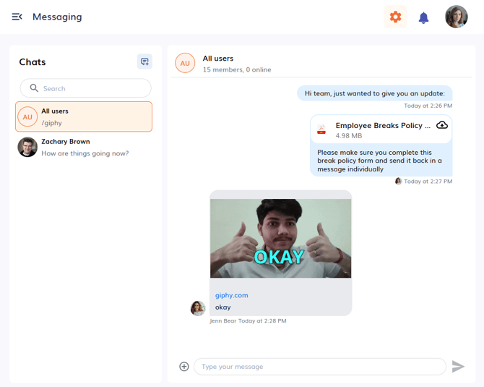The width and height of the screenshot is (484, 387).
Task: Collapse the sidebar menu icon
Action: (17, 17)
